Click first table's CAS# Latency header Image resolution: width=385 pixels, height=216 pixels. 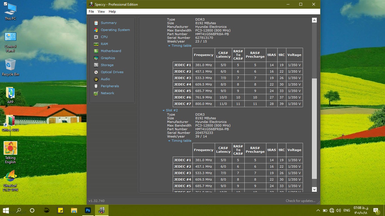pos(223,55)
